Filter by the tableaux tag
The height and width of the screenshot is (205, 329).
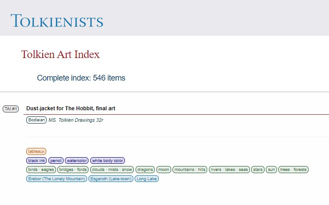point(36,151)
